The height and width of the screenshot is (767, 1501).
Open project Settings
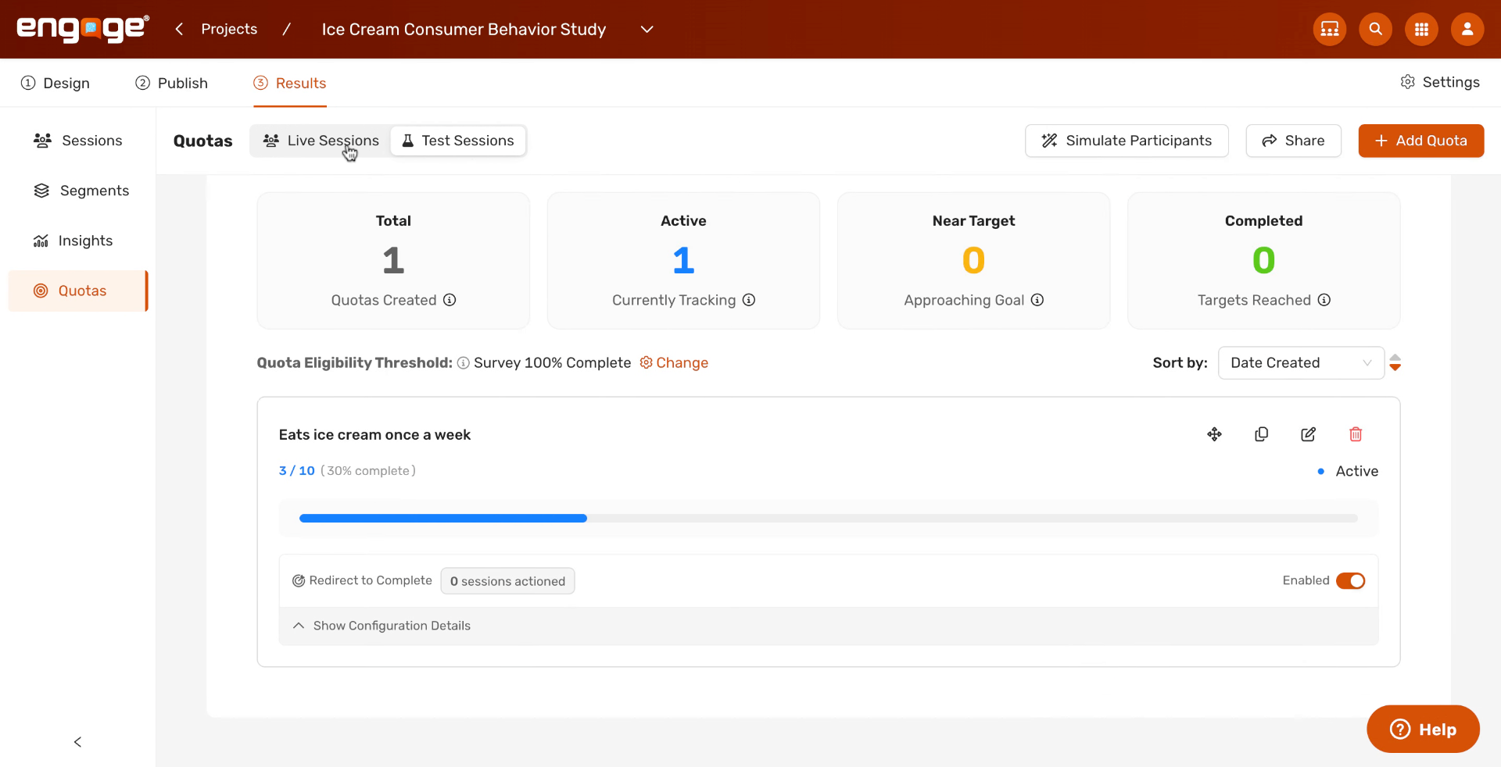pos(1440,82)
